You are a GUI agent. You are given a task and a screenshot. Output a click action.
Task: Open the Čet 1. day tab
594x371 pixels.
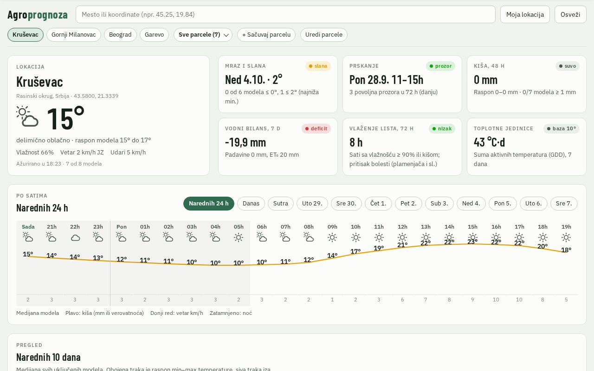(x=378, y=204)
